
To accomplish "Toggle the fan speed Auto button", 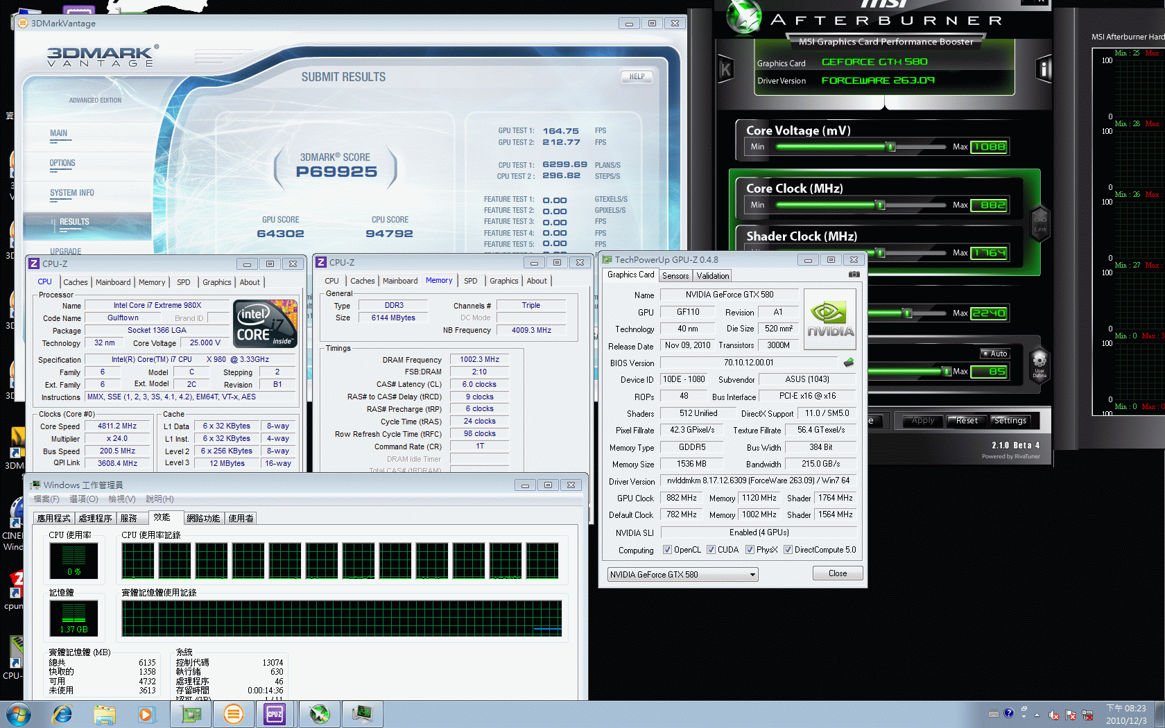I will [994, 354].
